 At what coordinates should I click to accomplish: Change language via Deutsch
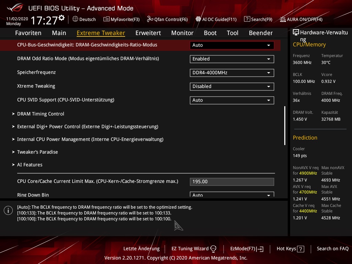click(87, 19)
